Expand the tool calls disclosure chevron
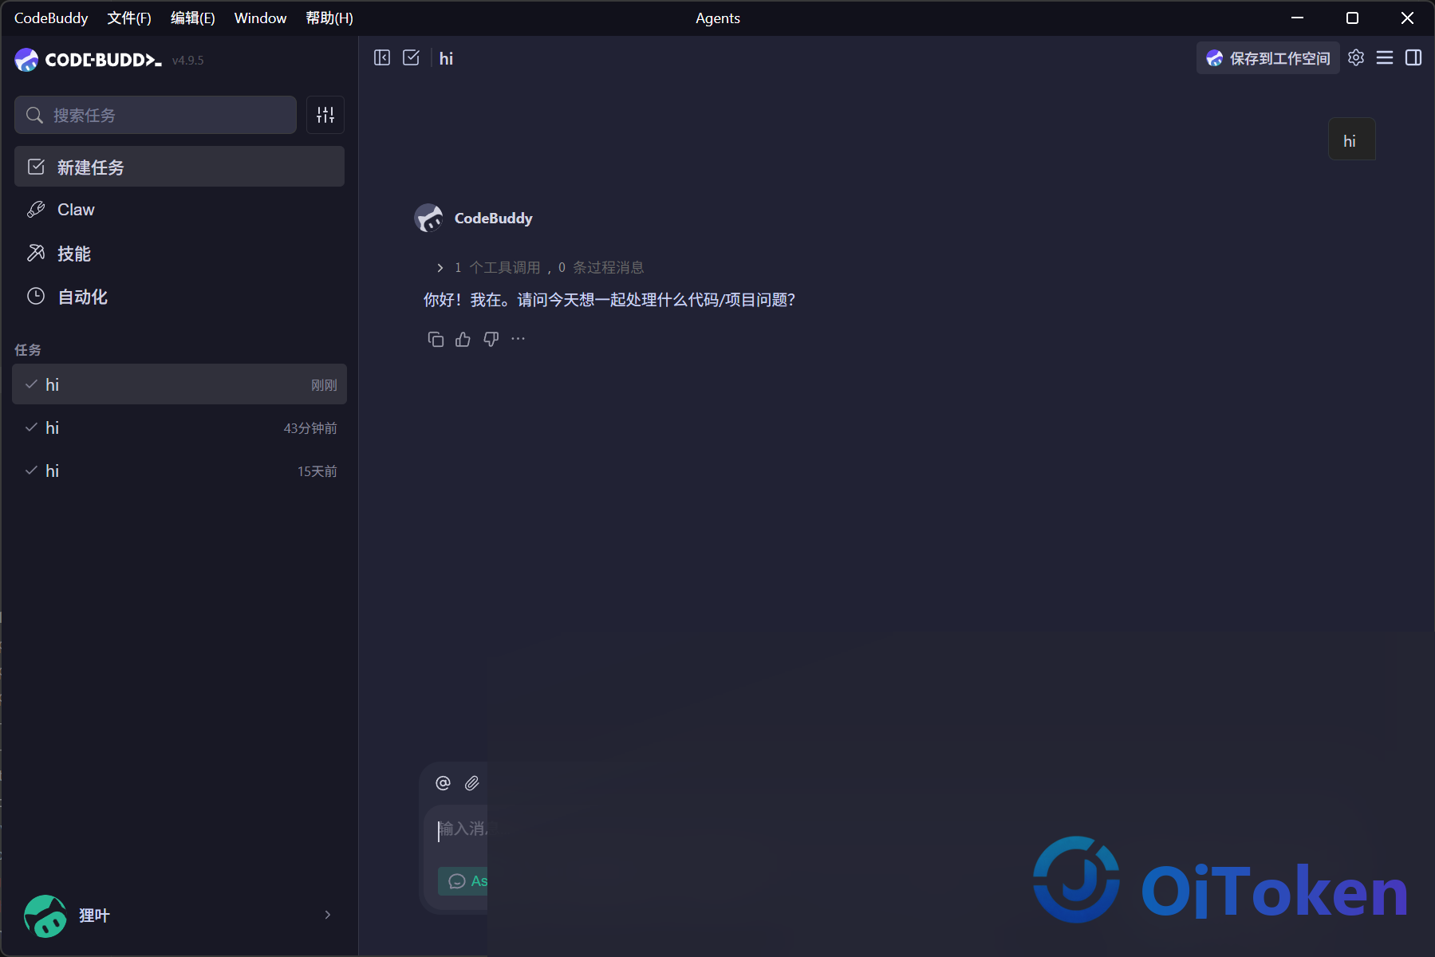The width and height of the screenshot is (1435, 957). (440, 268)
